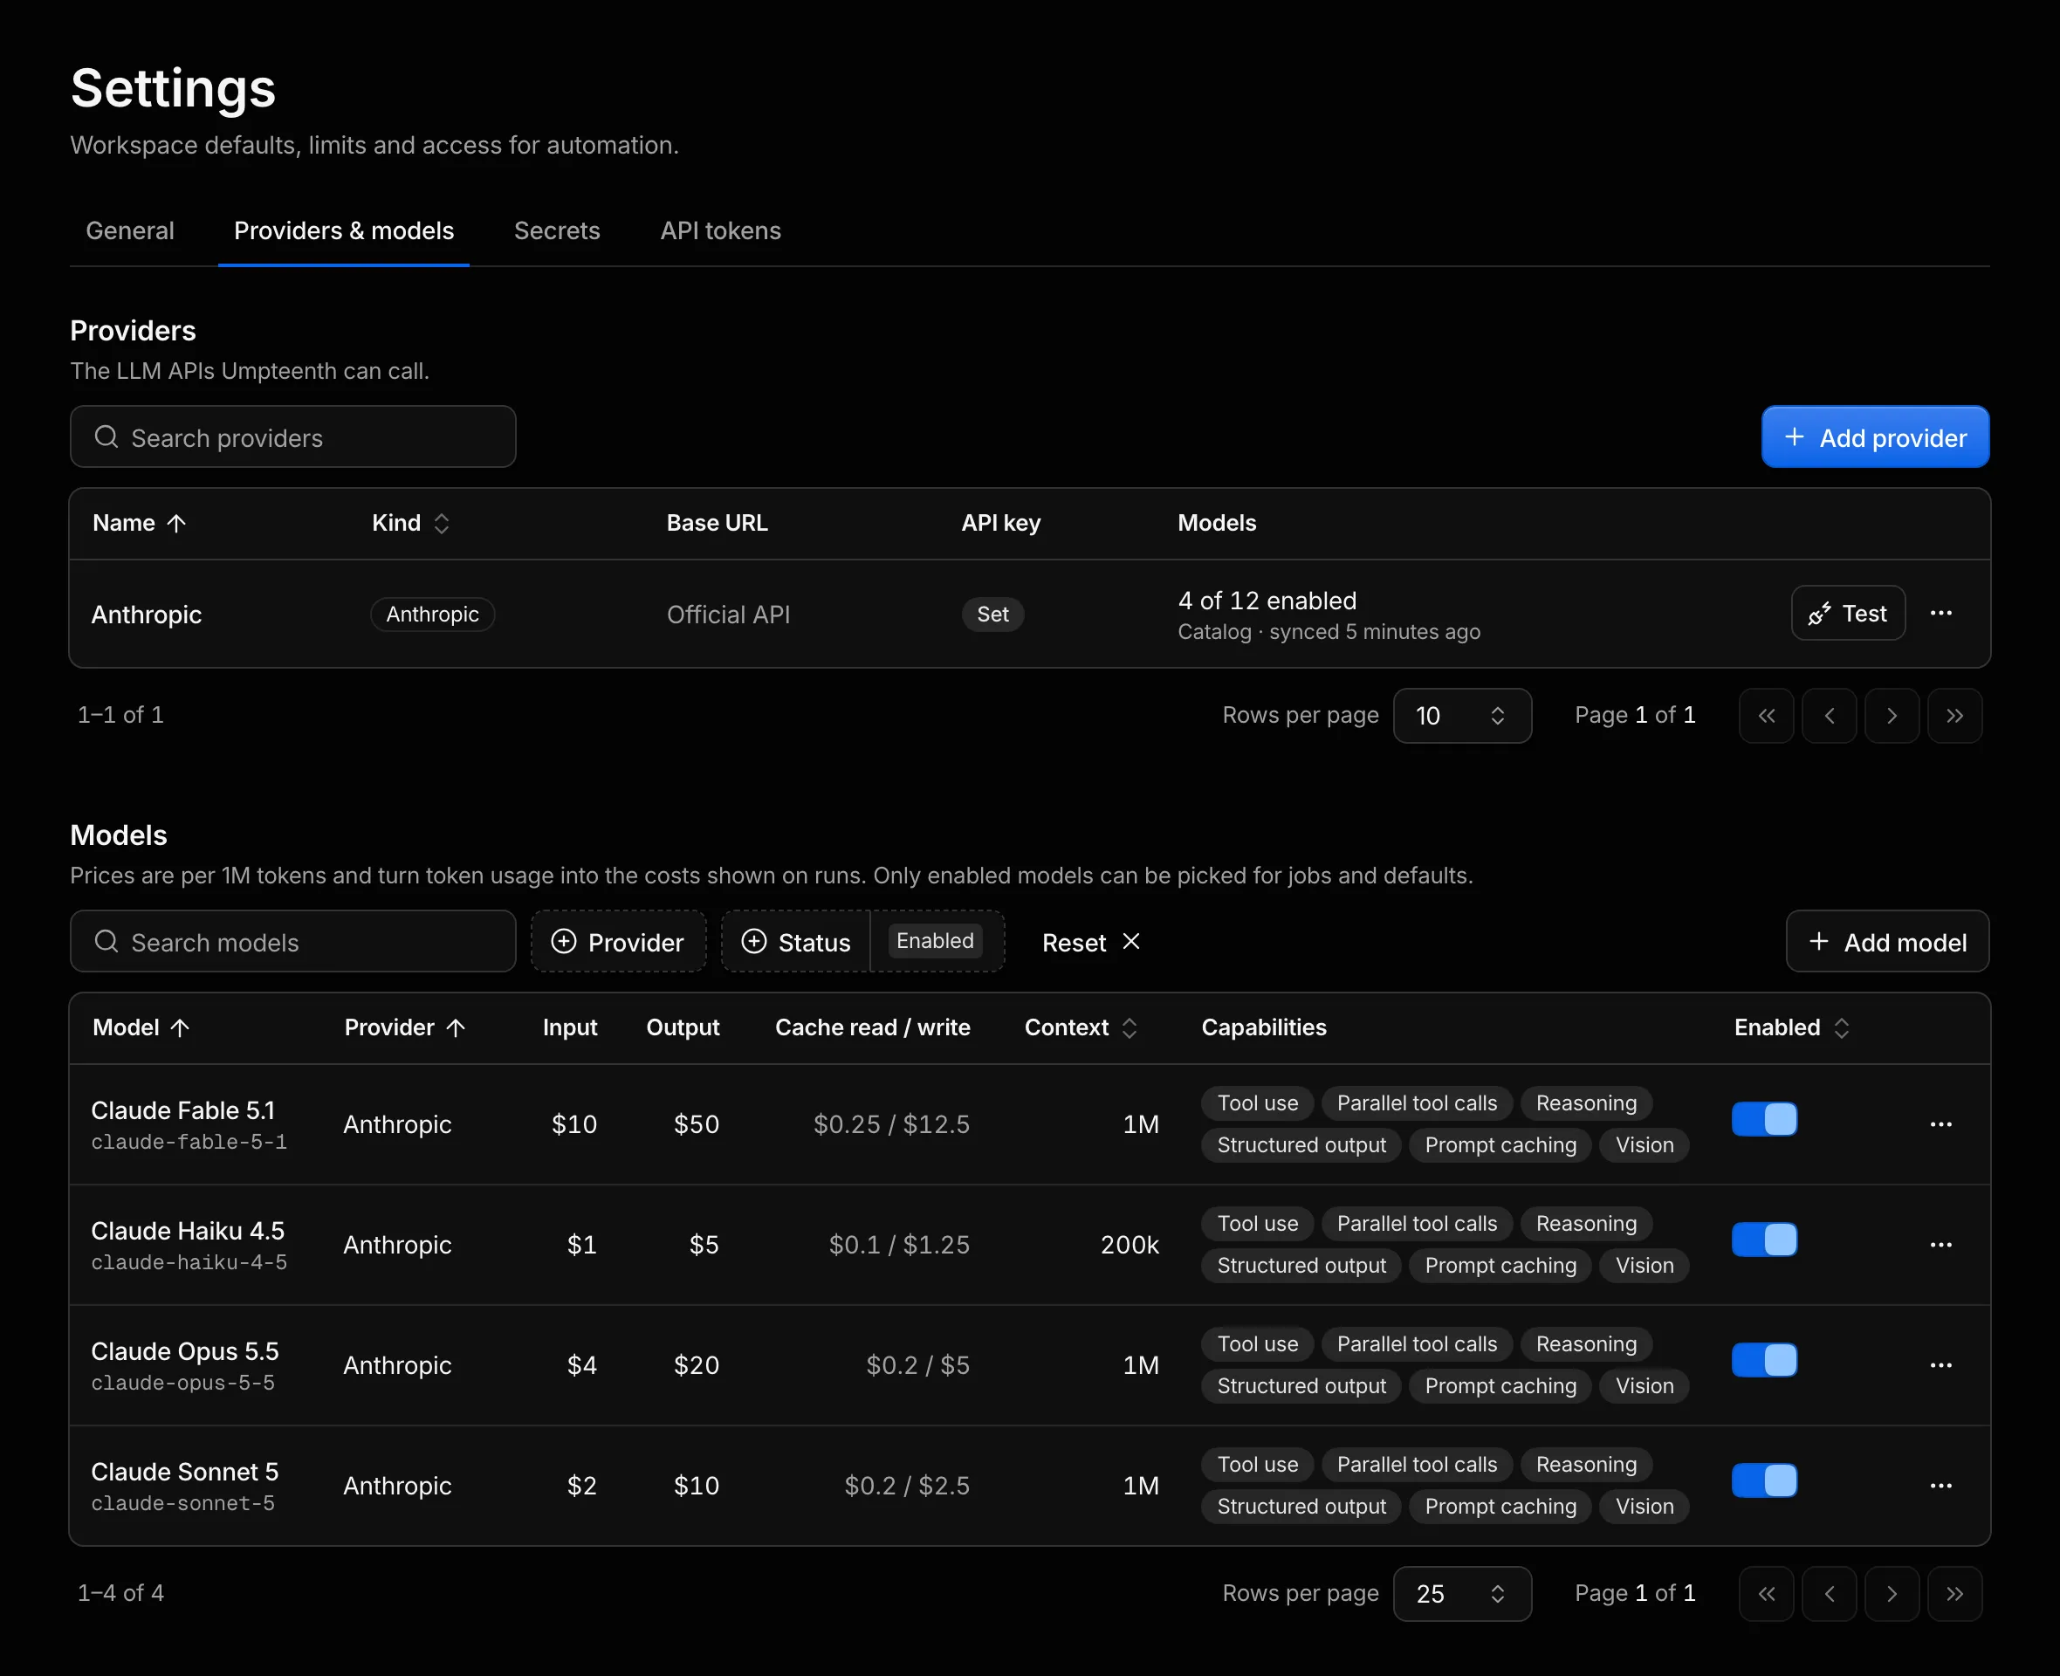Image resolution: width=2060 pixels, height=1676 pixels.
Task: Click the search icon in Search models
Action: (106, 941)
